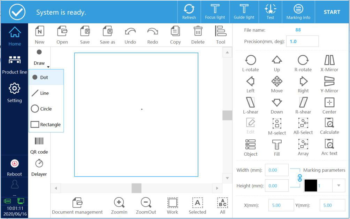Open the Arc text tool

tap(329, 147)
